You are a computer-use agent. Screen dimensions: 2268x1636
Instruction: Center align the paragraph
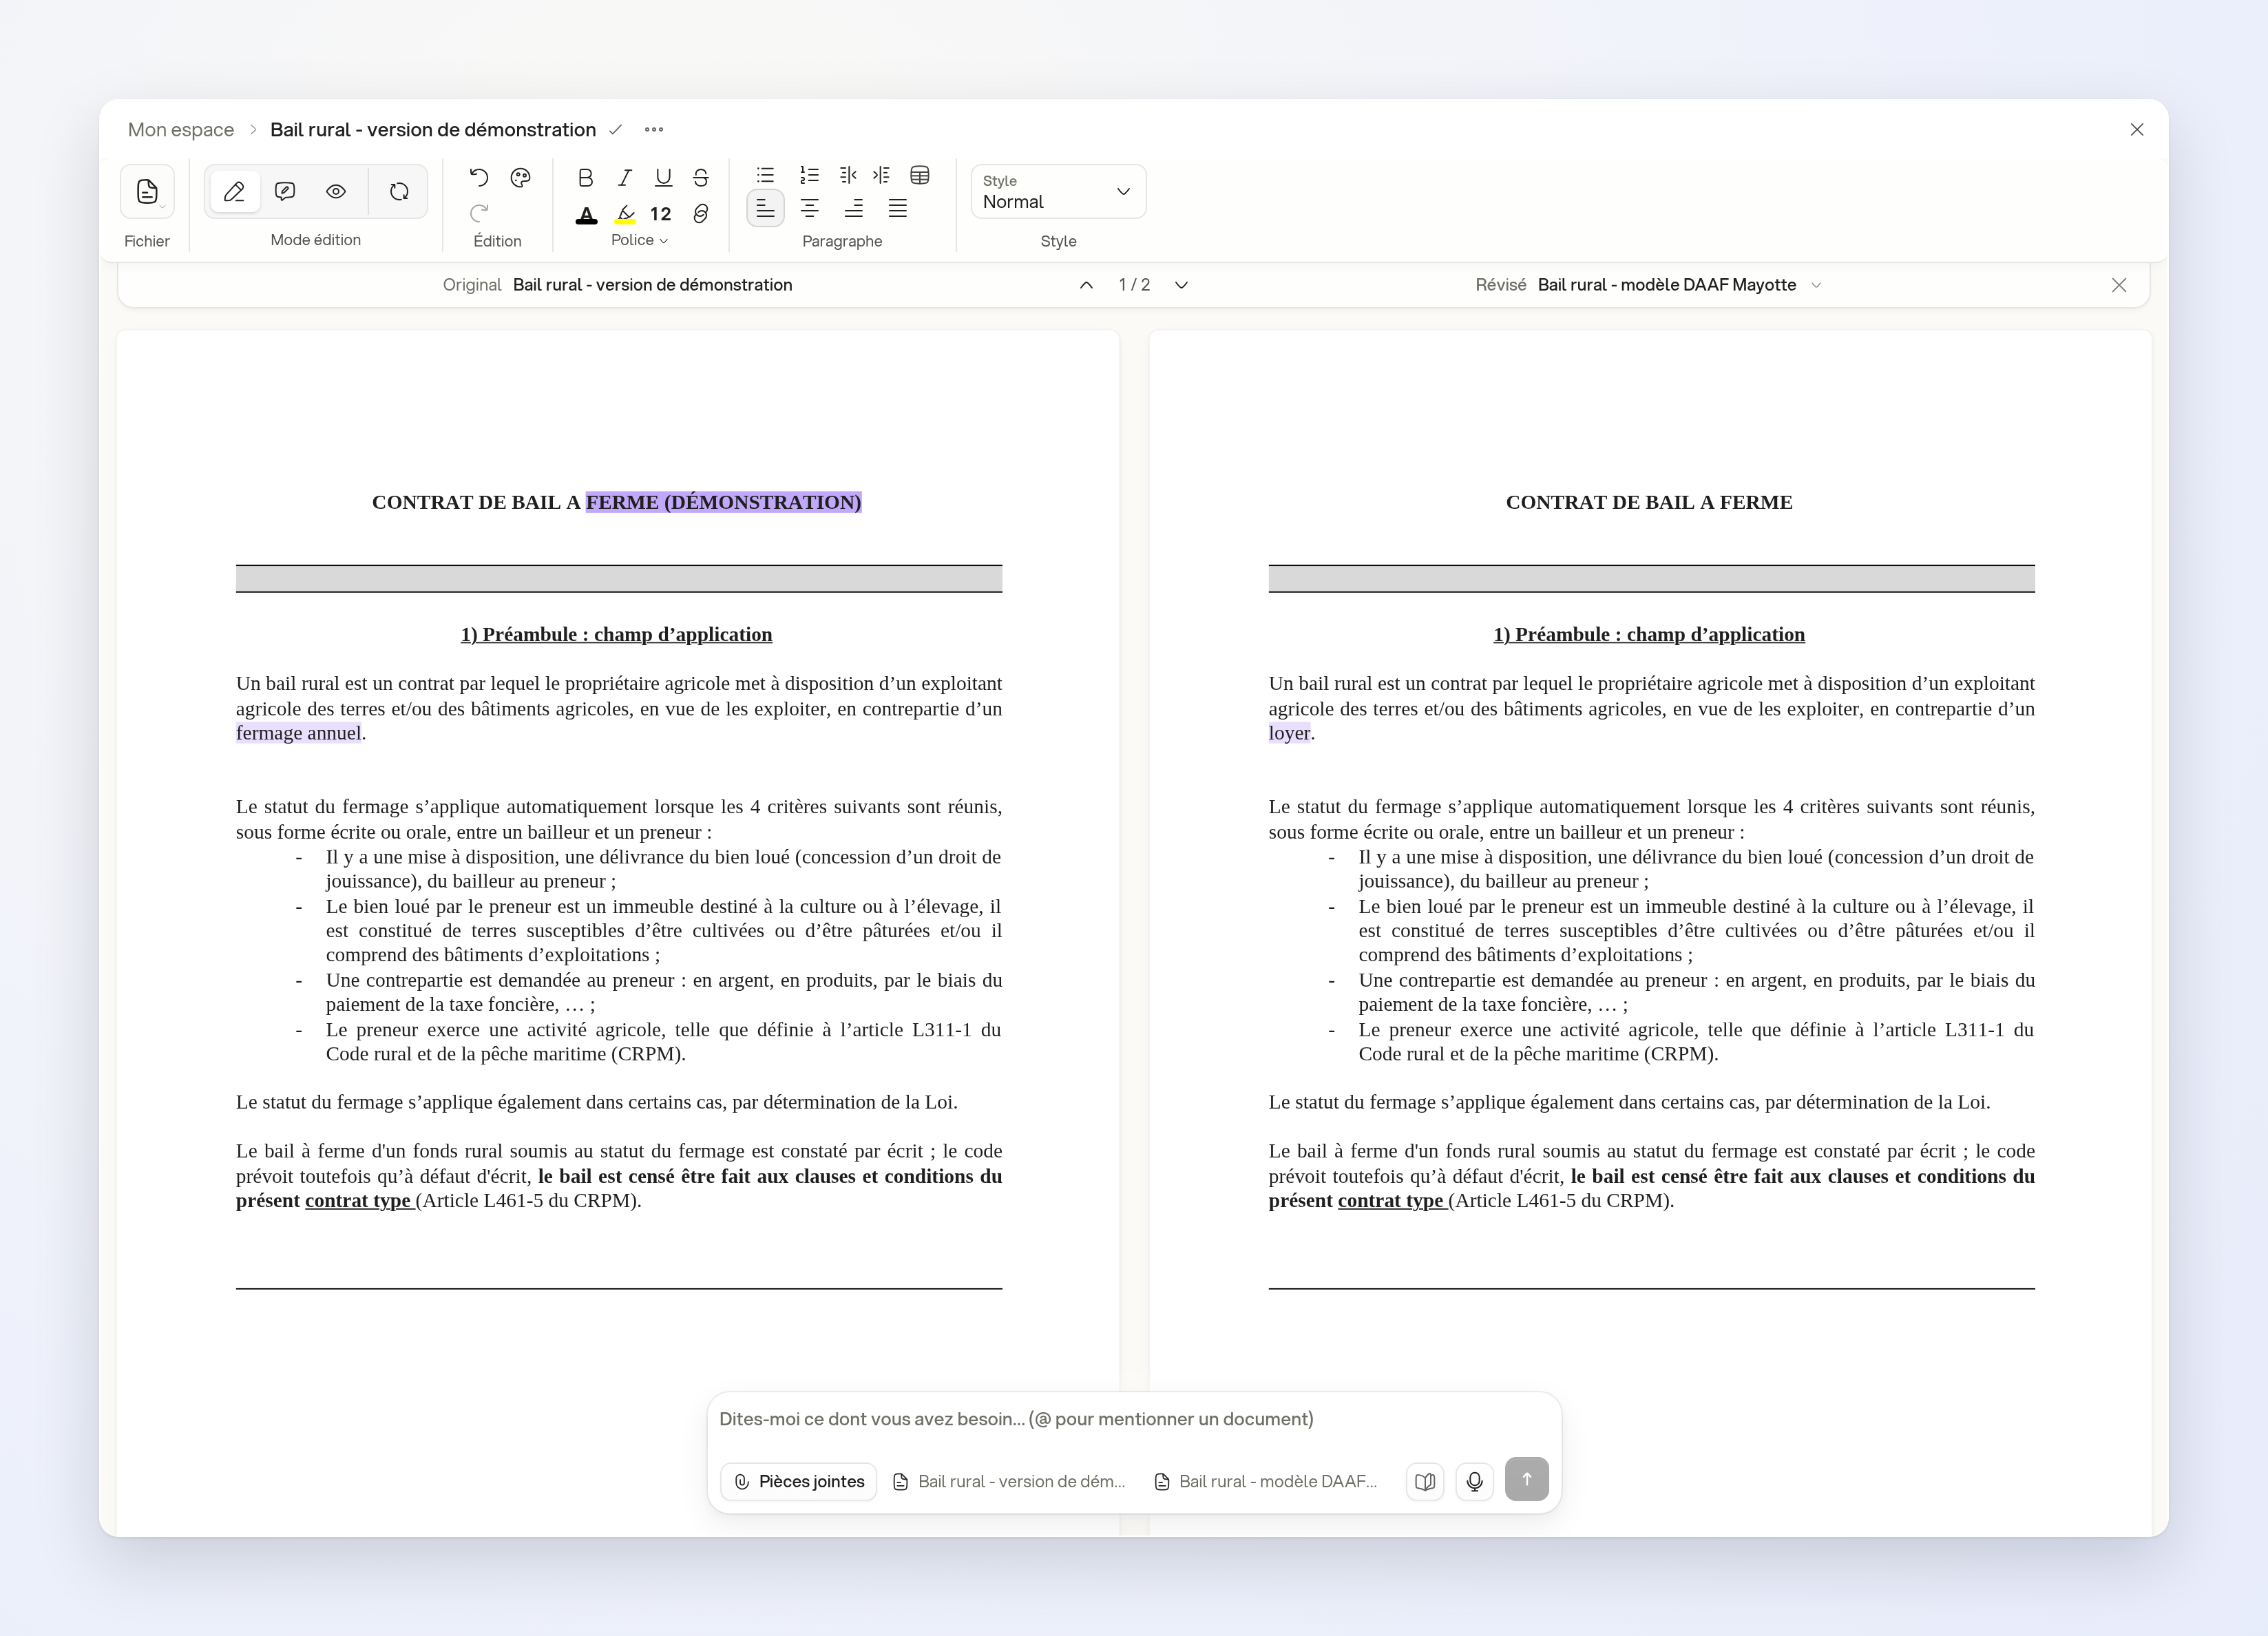810,208
